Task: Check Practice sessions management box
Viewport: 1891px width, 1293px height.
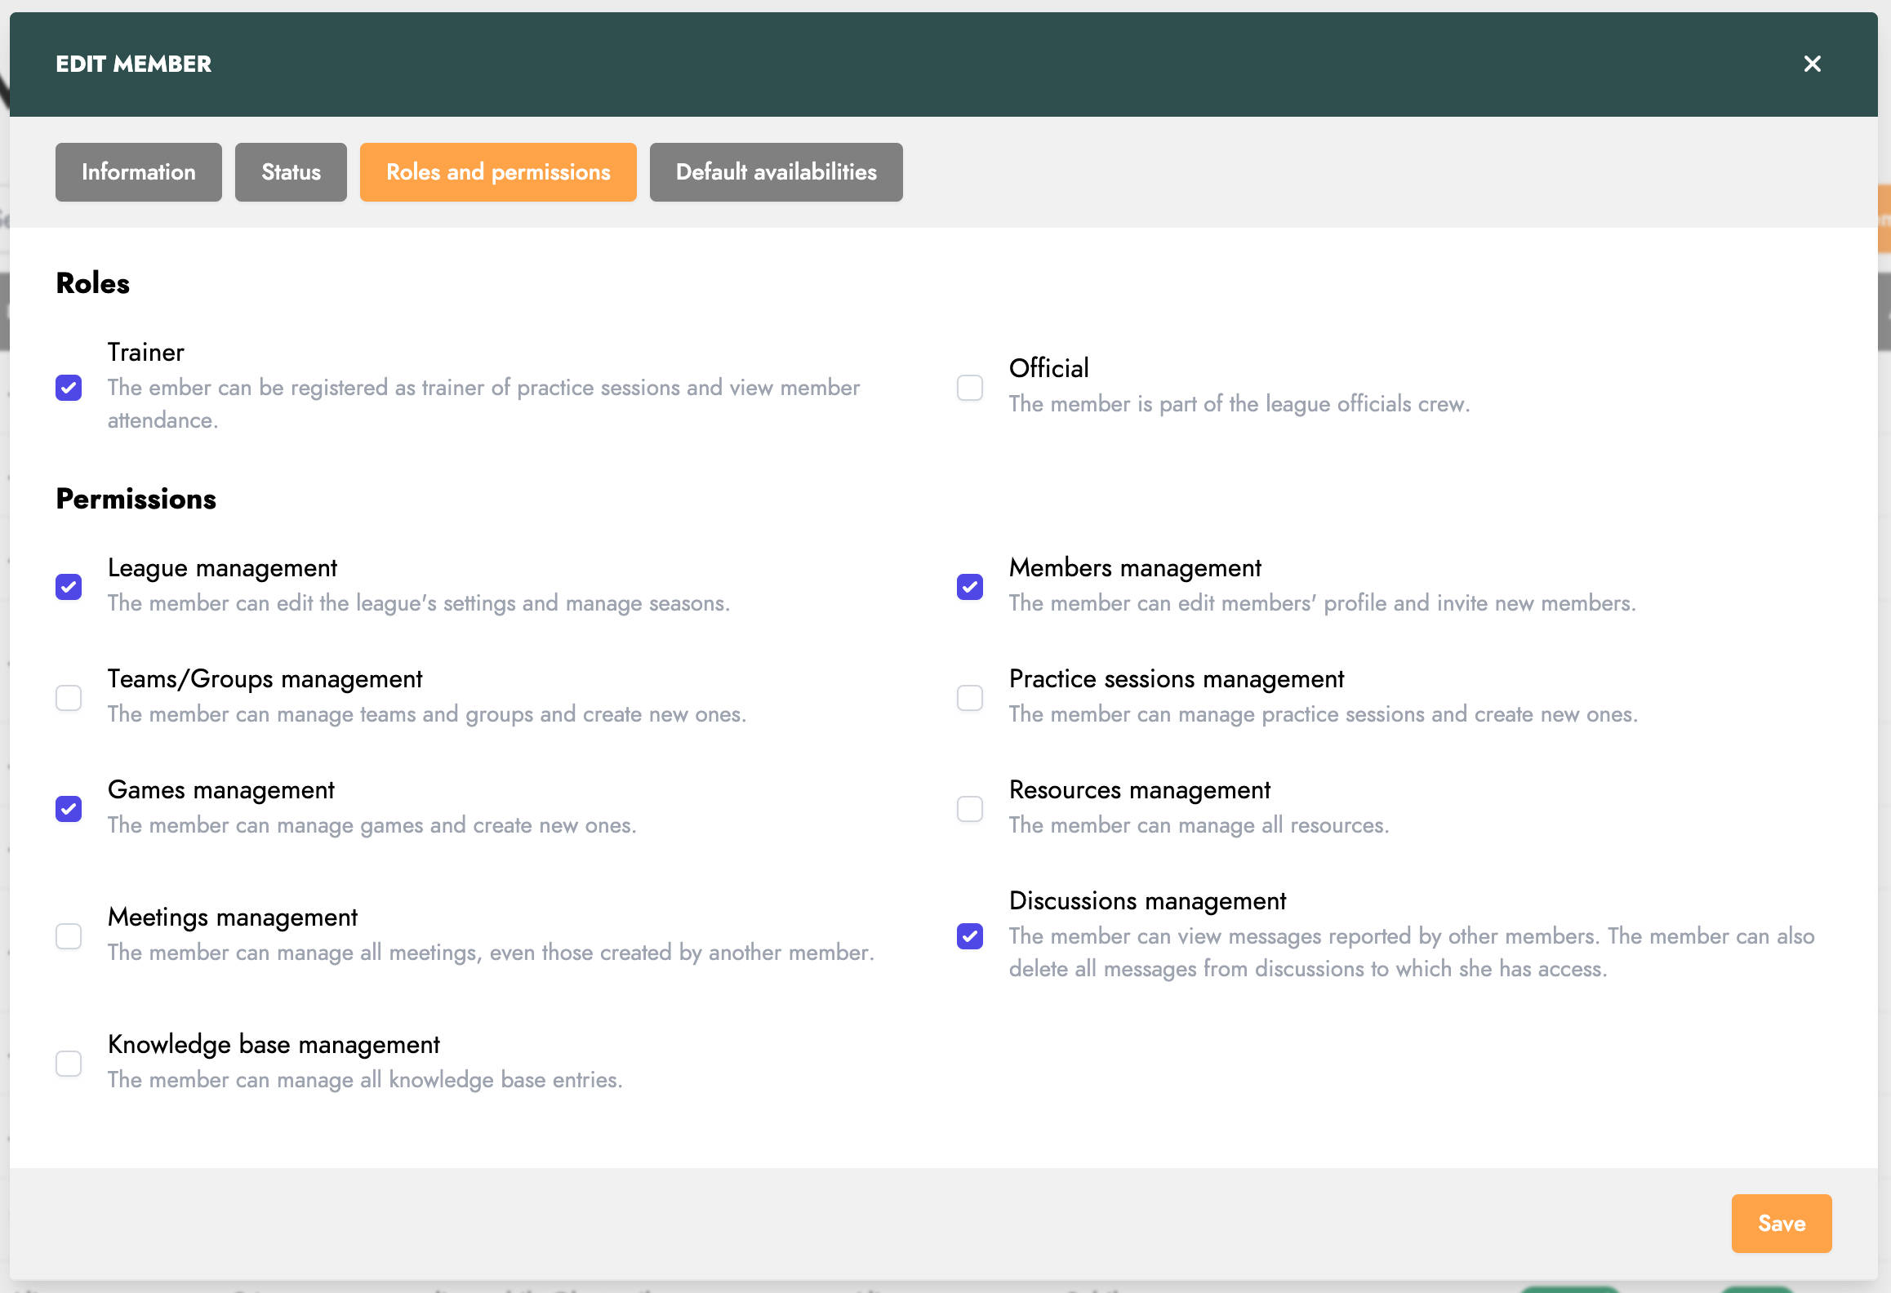Action: [x=970, y=698]
